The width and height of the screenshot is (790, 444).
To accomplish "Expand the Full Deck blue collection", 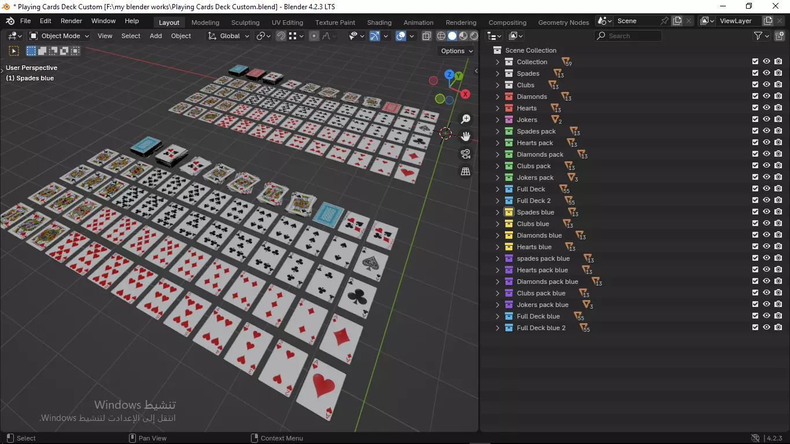I will tap(497, 316).
